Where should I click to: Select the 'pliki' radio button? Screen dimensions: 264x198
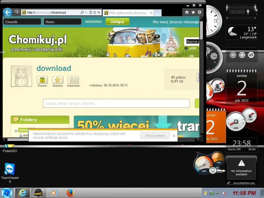(186, 48)
